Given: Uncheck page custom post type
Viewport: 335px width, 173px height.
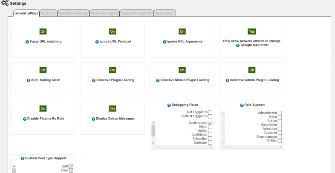Looking at the screenshot, I should coord(71,170).
